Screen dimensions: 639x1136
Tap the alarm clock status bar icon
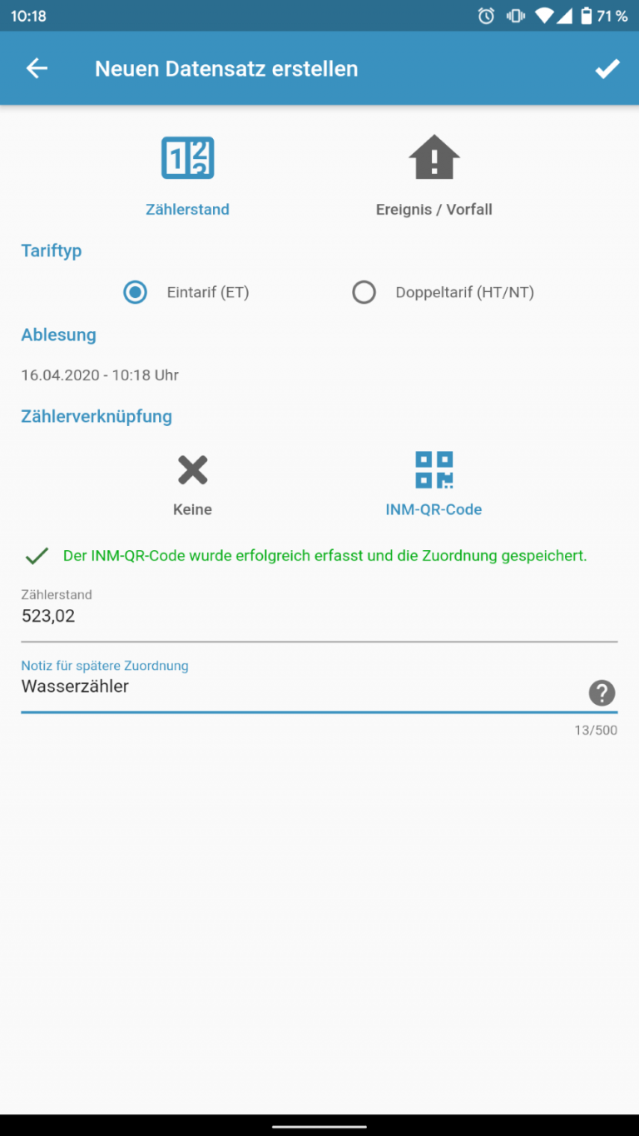tap(486, 16)
